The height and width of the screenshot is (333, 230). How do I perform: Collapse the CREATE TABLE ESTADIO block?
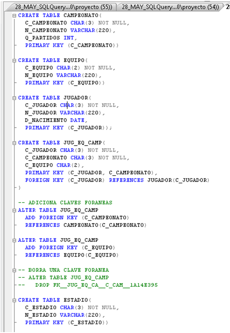[x=14, y=300]
